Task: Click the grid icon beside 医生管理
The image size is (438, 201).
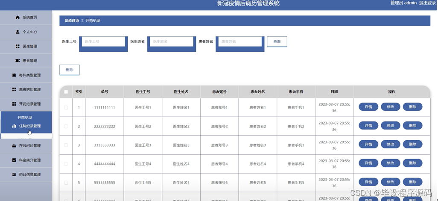Action: tap(18, 47)
